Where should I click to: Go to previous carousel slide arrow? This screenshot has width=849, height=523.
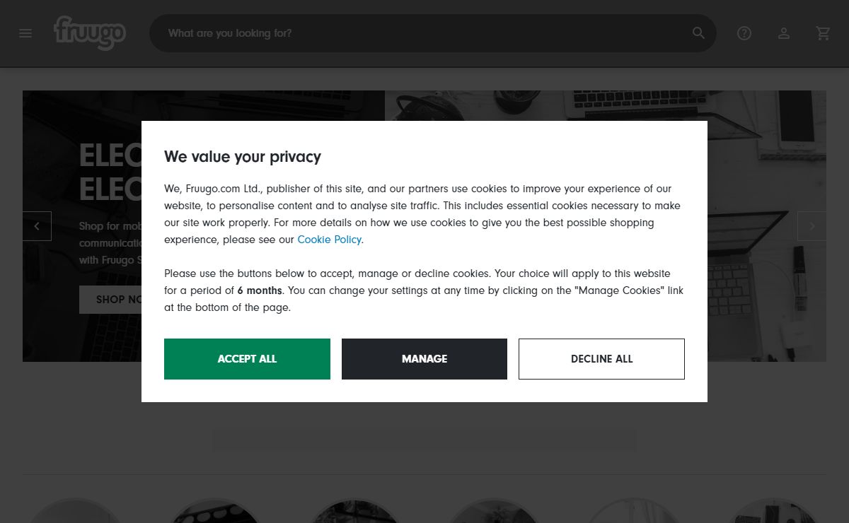[37, 226]
